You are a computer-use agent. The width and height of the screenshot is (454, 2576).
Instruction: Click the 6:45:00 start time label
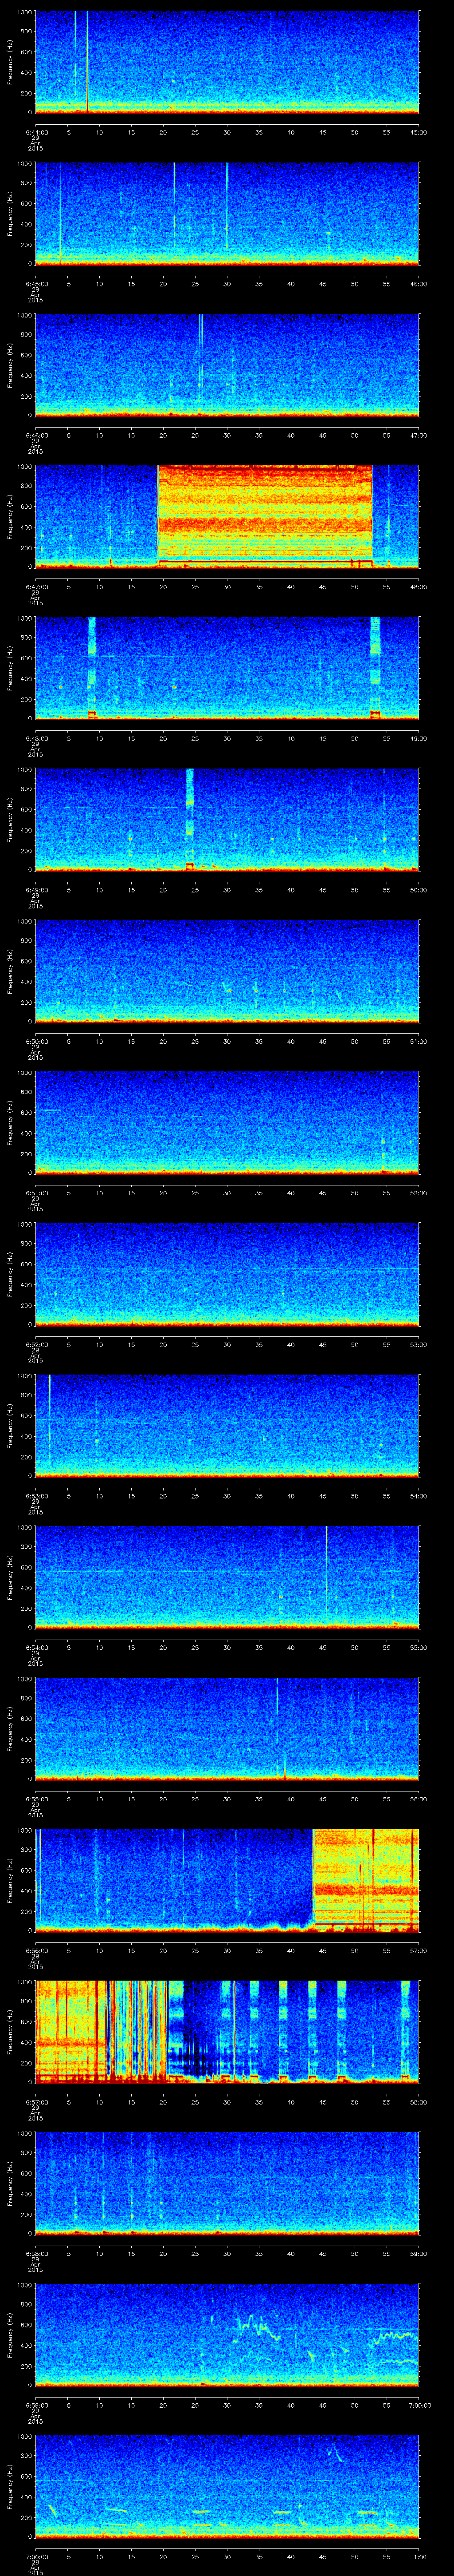36,284
